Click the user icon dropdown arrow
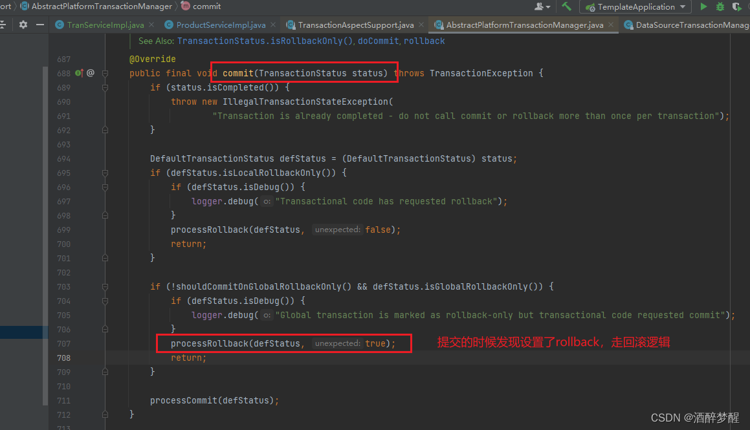The image size is (750, 430). [548, 7]
